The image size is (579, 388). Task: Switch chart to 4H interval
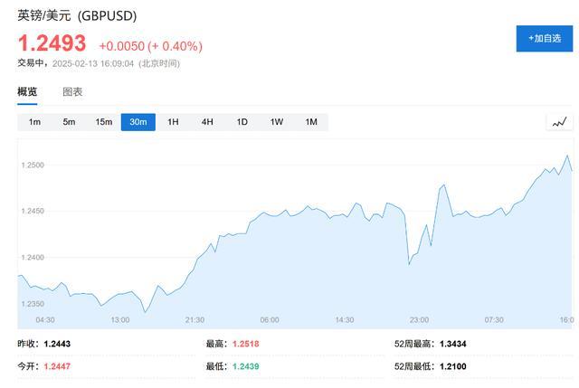[207, 122]
